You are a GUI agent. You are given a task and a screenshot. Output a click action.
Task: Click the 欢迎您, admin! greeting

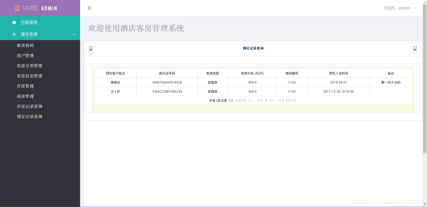[397, 8]
